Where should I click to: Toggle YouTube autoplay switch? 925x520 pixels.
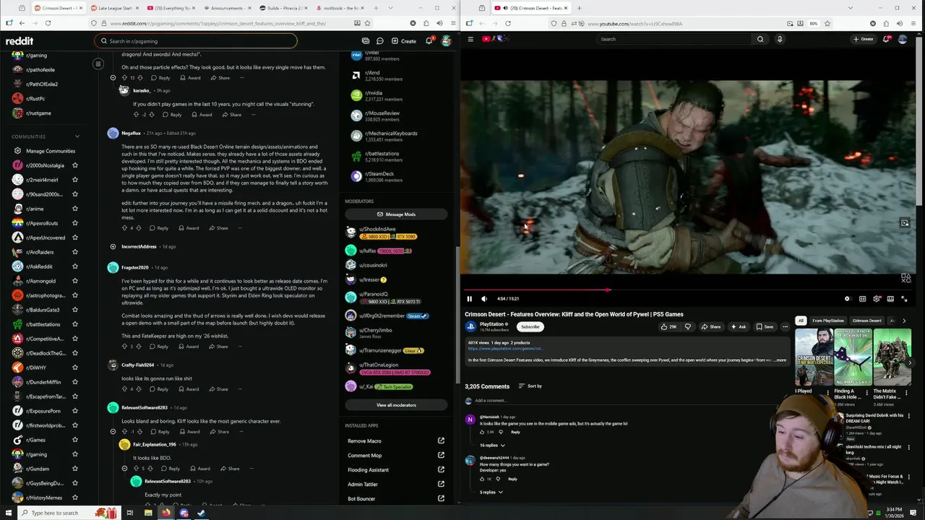847,298
